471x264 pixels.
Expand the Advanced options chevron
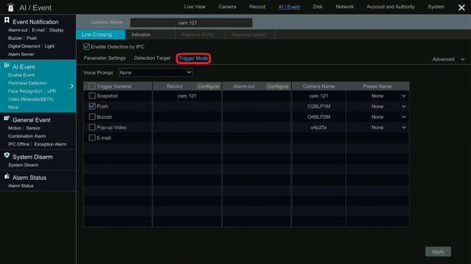pyautogui.click(x=463, y=60)
